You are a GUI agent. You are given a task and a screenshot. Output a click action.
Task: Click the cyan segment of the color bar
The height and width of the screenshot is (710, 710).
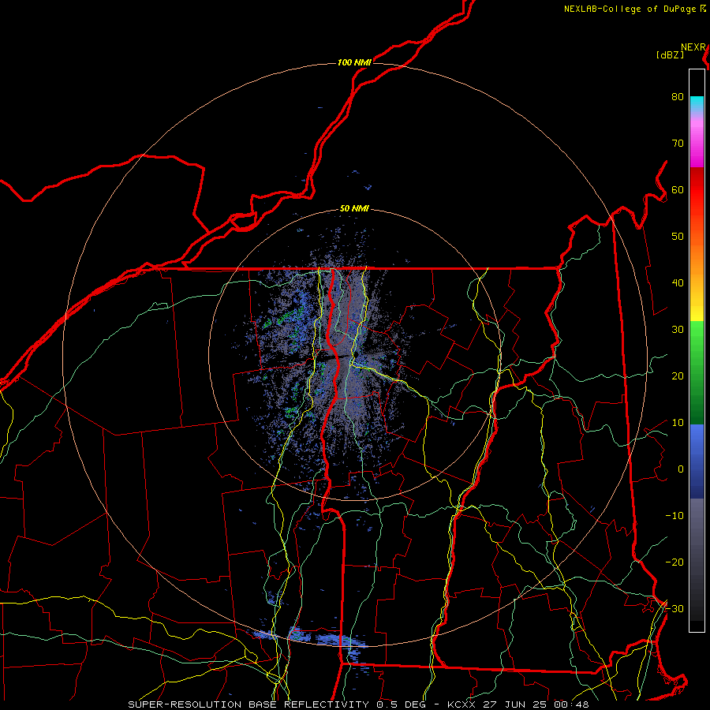tap(697, 104)
